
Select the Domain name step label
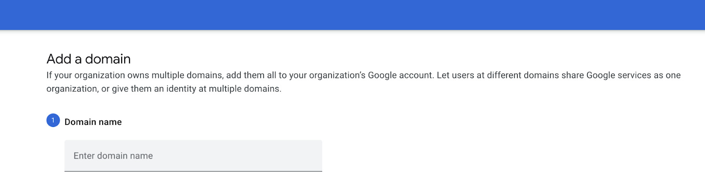click(93, 122)
